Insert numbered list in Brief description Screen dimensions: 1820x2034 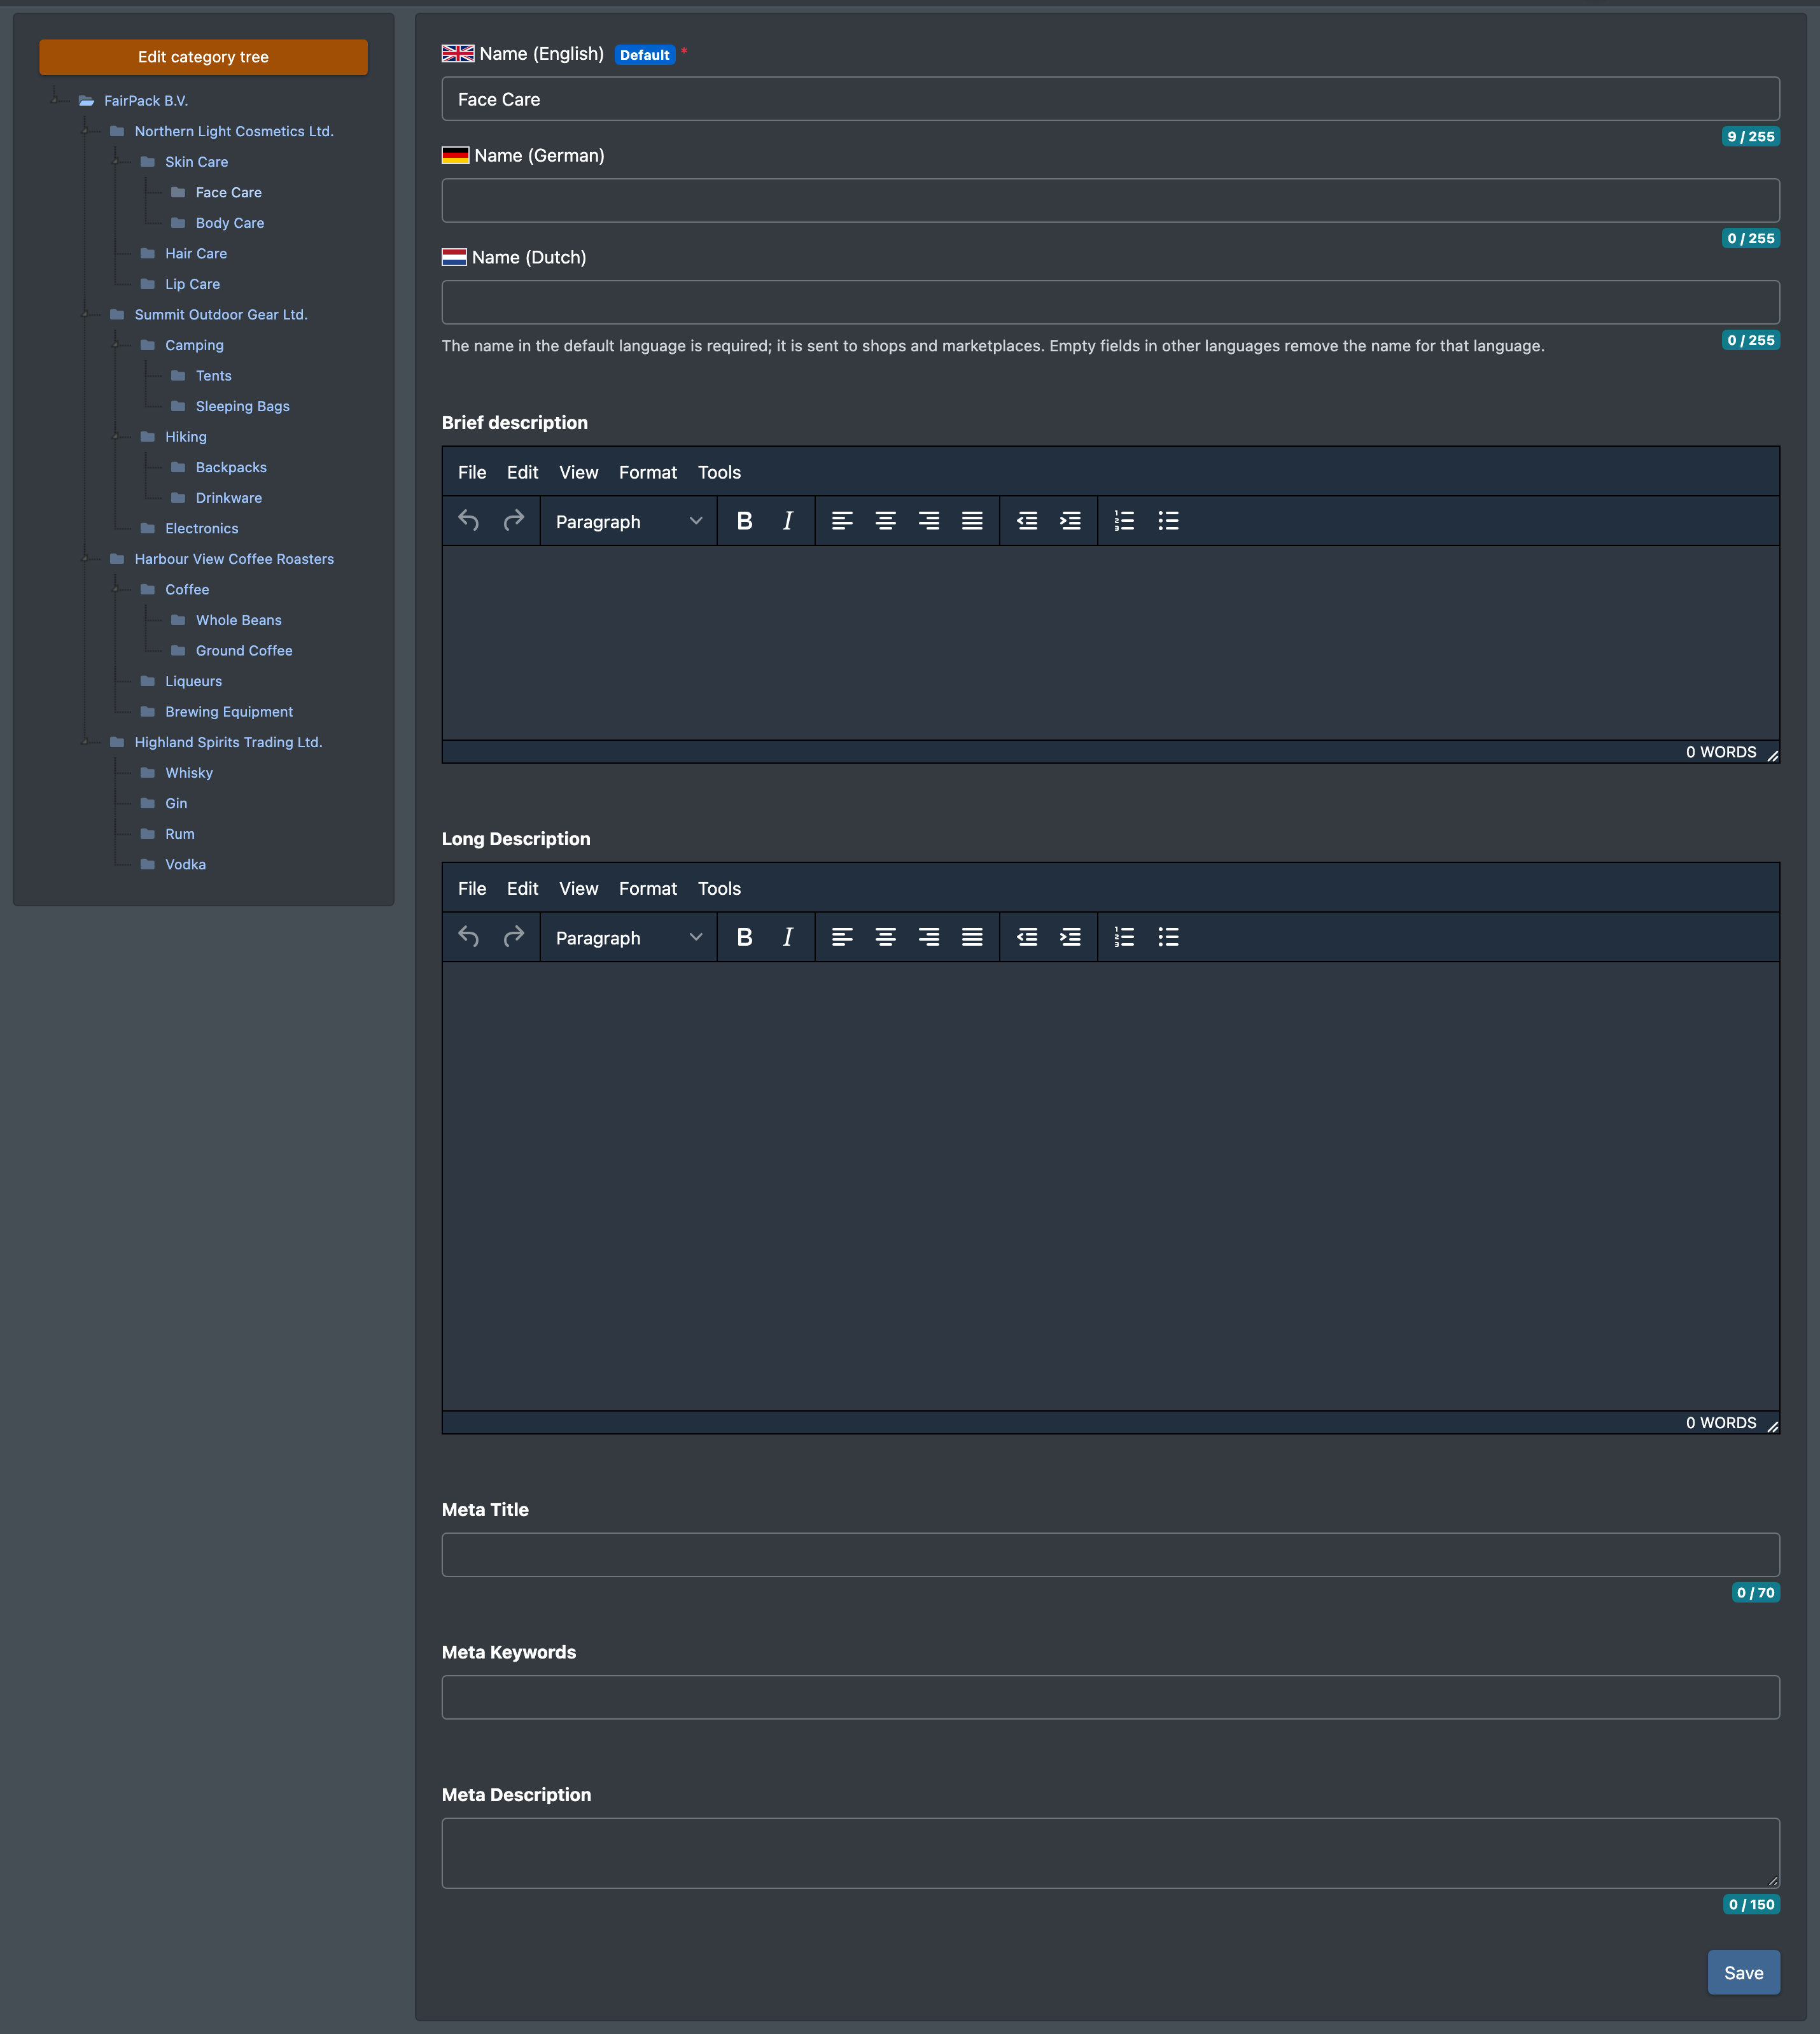(1125, 521)
